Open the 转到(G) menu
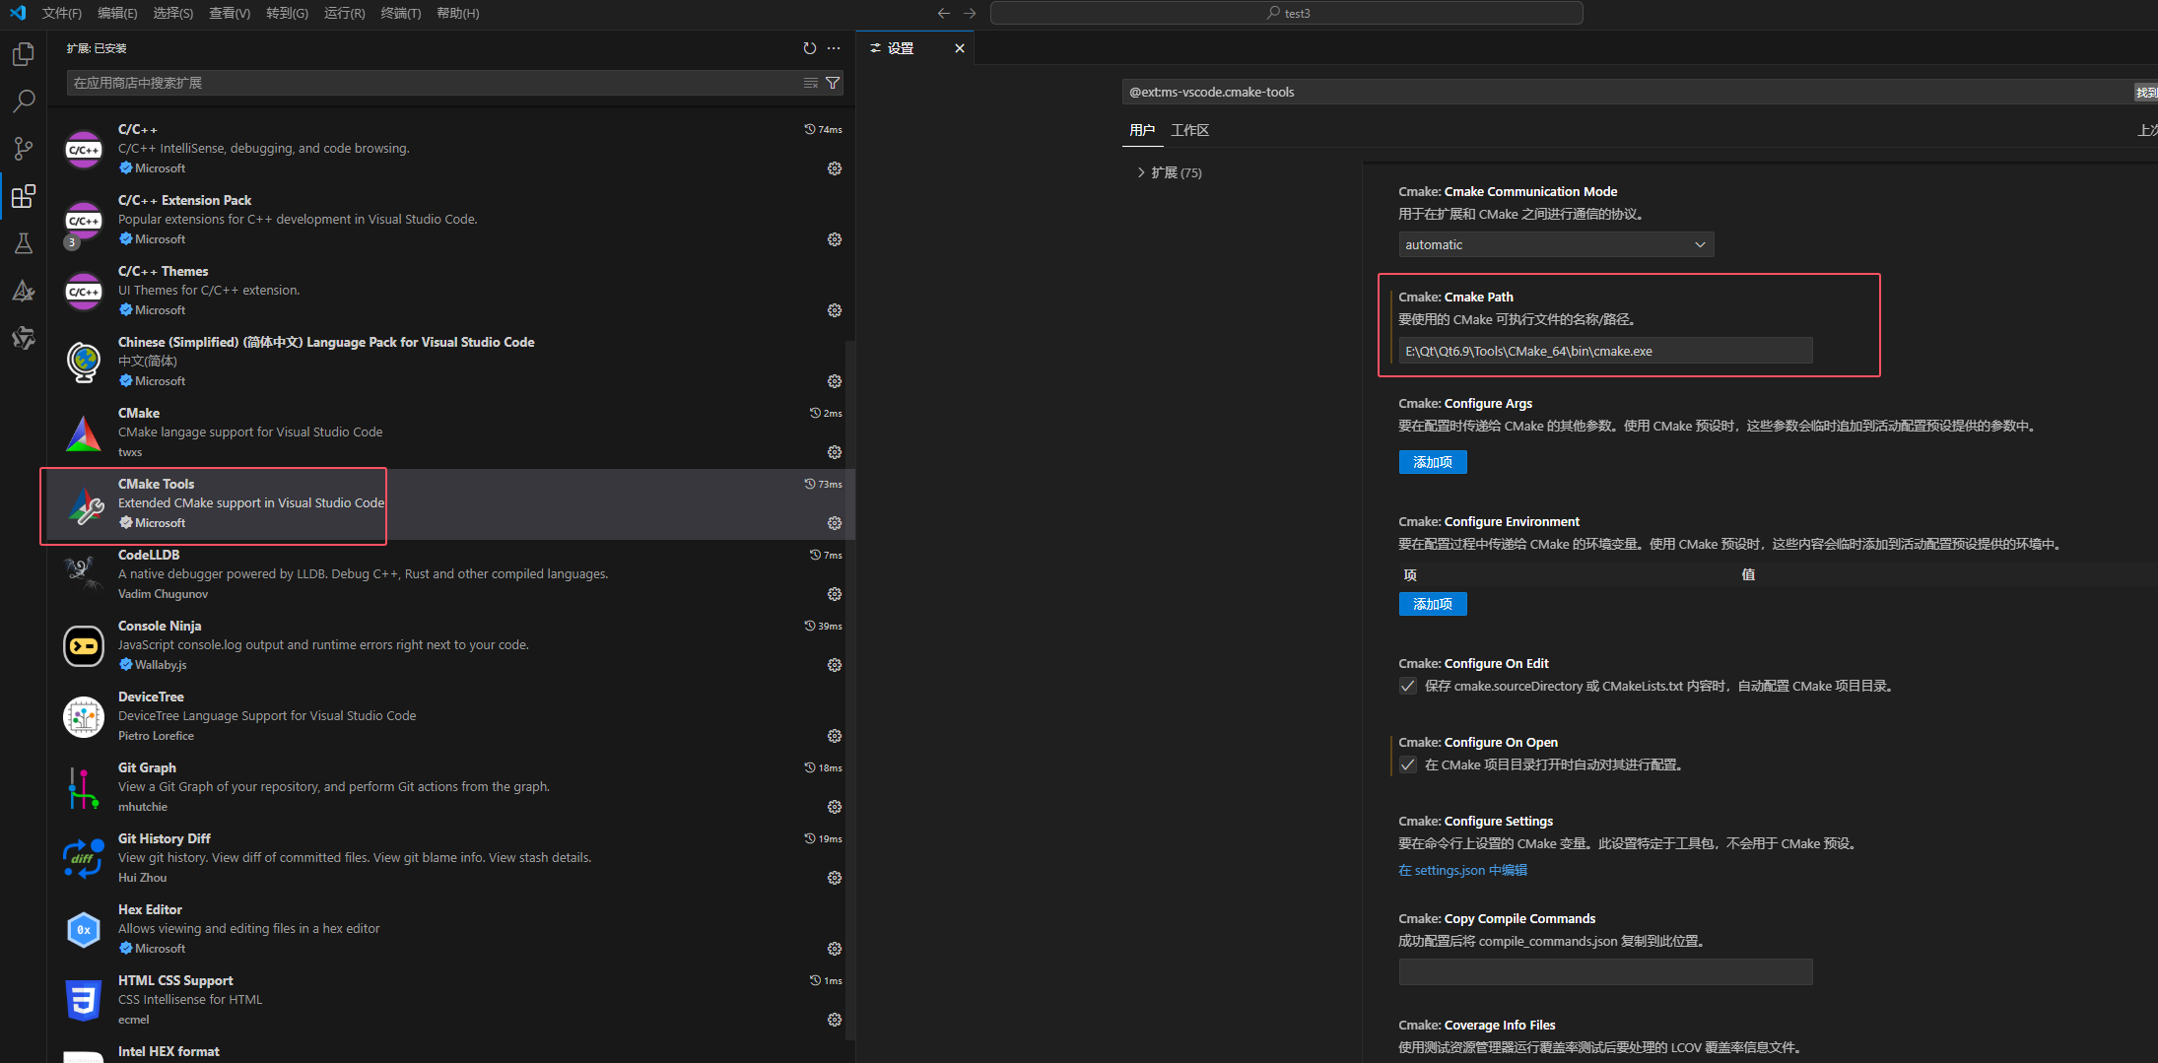 click(x=287, y=13)
